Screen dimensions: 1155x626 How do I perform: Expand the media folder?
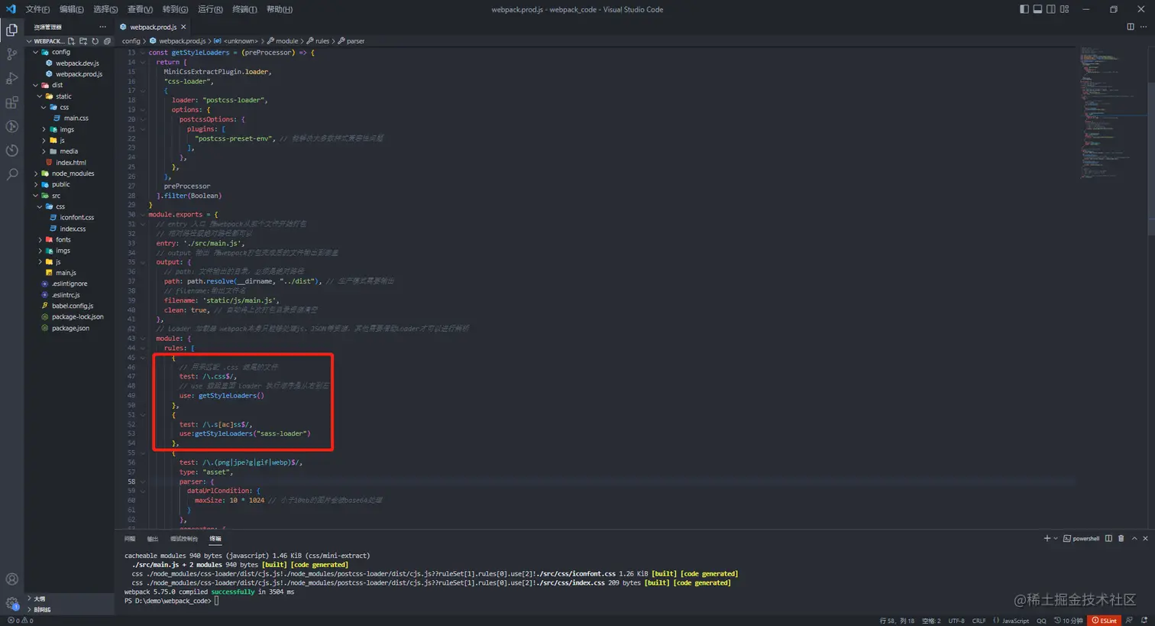[x=44, y=151]
